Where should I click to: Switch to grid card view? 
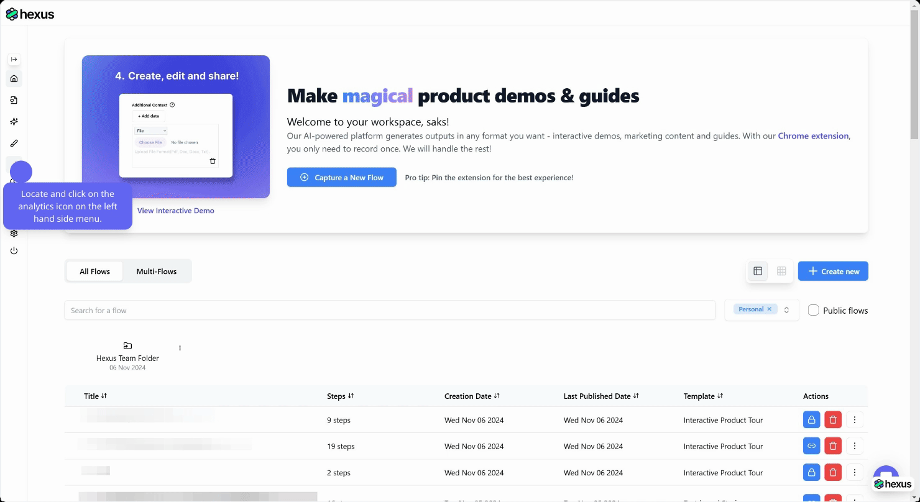tap(781, 271)
